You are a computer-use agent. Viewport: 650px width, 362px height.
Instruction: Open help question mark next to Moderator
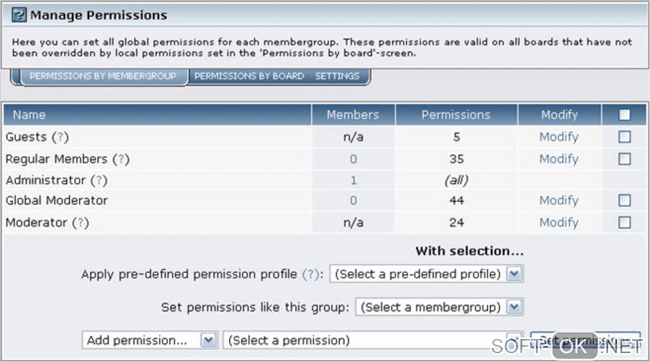click(80, 223)
